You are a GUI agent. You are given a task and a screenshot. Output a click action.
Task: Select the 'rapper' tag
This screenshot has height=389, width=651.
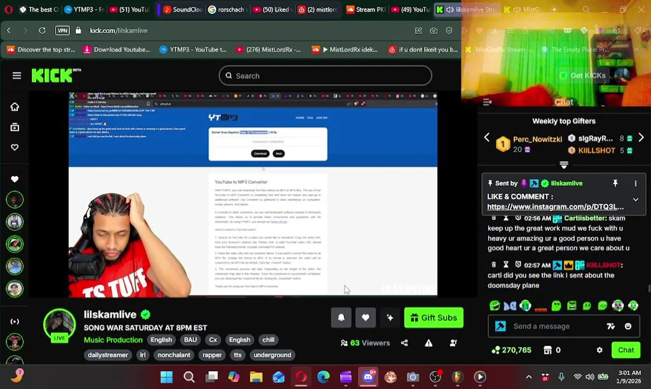click(x=212, y=355)
